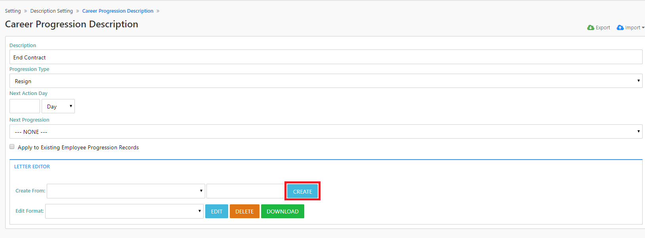Expand the Import dropdown caret
The width and height of the screenshot is (645, 238).
click(x=643, y=28)
